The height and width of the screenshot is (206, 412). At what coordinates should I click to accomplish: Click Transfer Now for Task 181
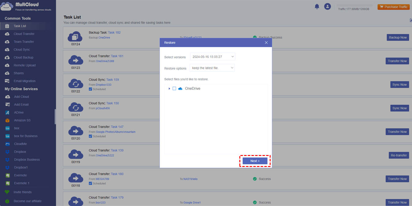tap(397, 61)
